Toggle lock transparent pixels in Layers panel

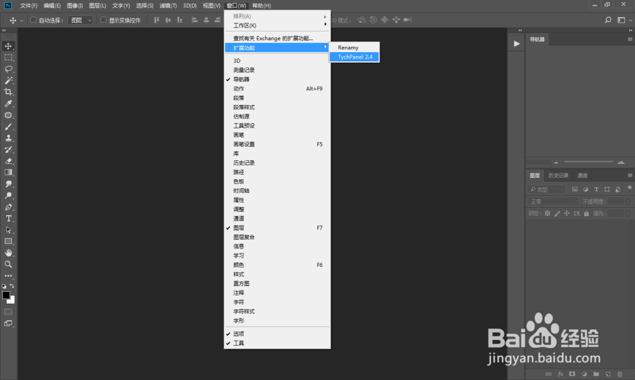547,214
